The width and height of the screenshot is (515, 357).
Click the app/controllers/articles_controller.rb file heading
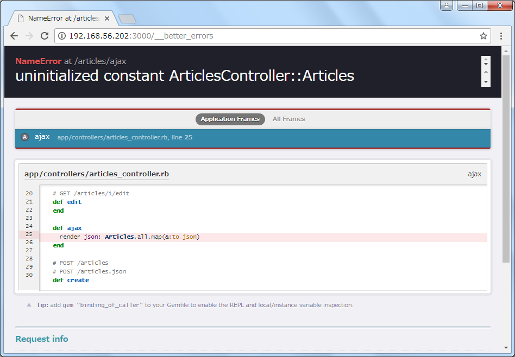click(x=97, y=174)
